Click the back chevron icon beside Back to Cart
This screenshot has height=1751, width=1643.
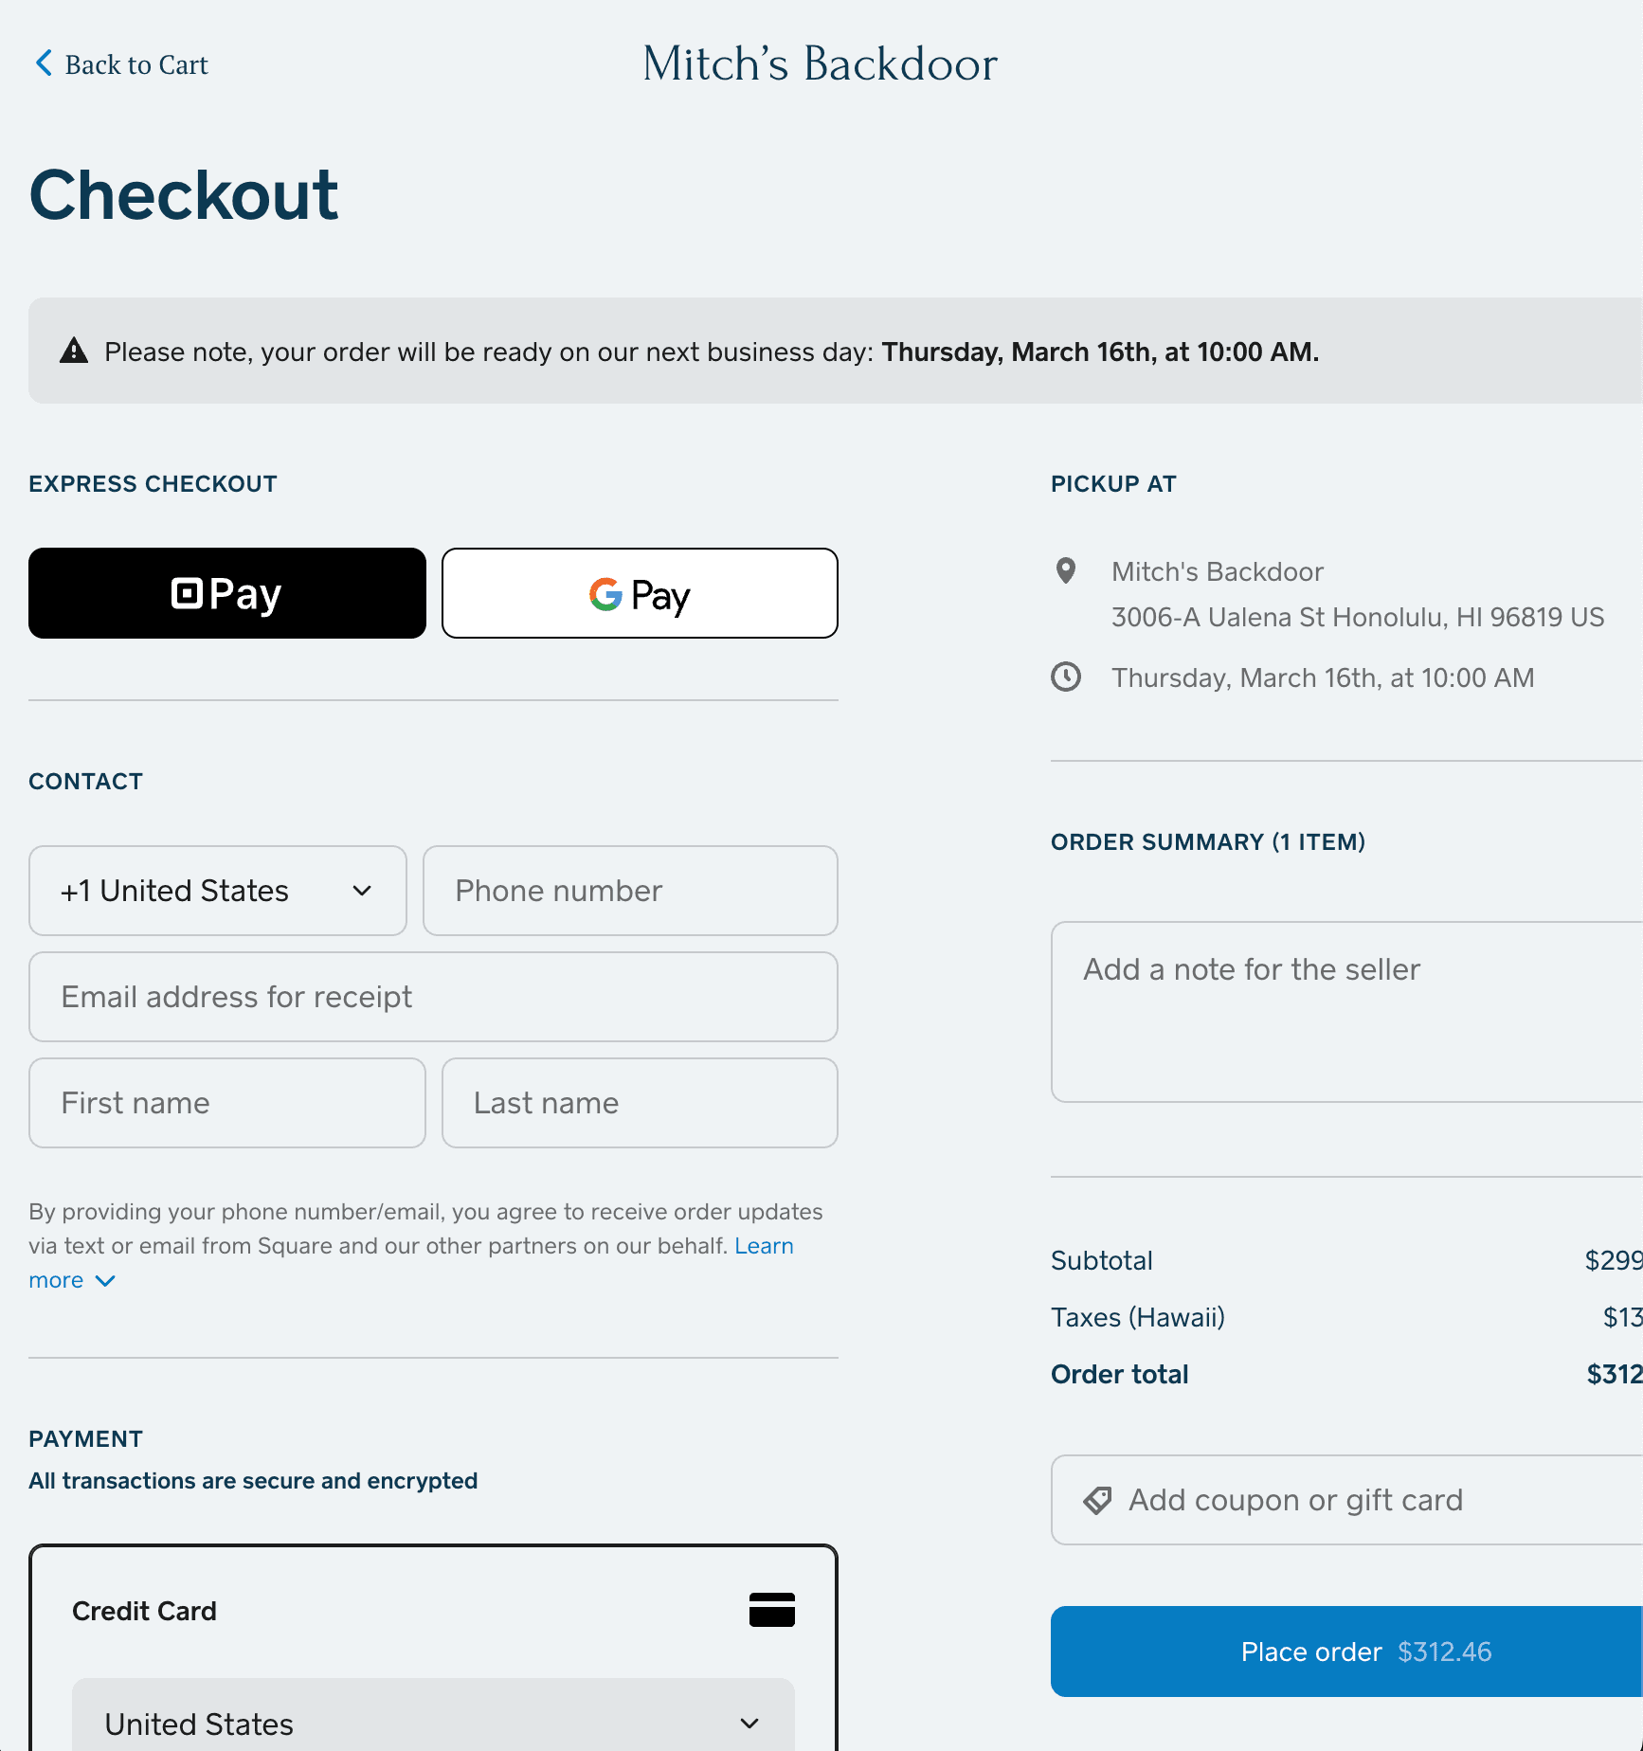click(x=42, y=63)
